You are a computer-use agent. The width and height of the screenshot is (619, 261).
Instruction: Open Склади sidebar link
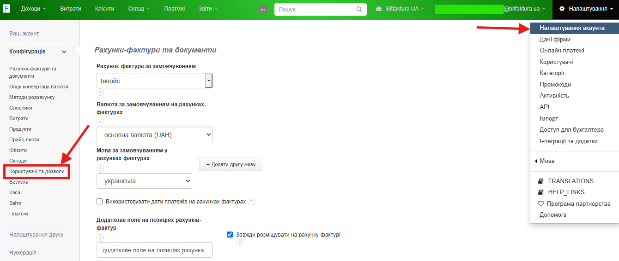click(x=18, y=161)
